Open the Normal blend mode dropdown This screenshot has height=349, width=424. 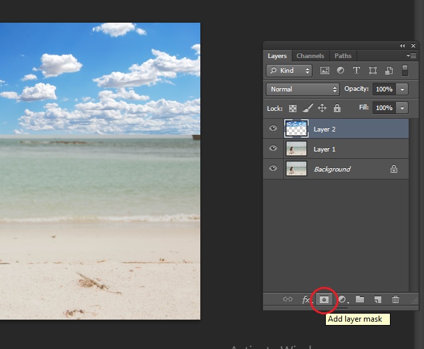[x=302, y=89]
